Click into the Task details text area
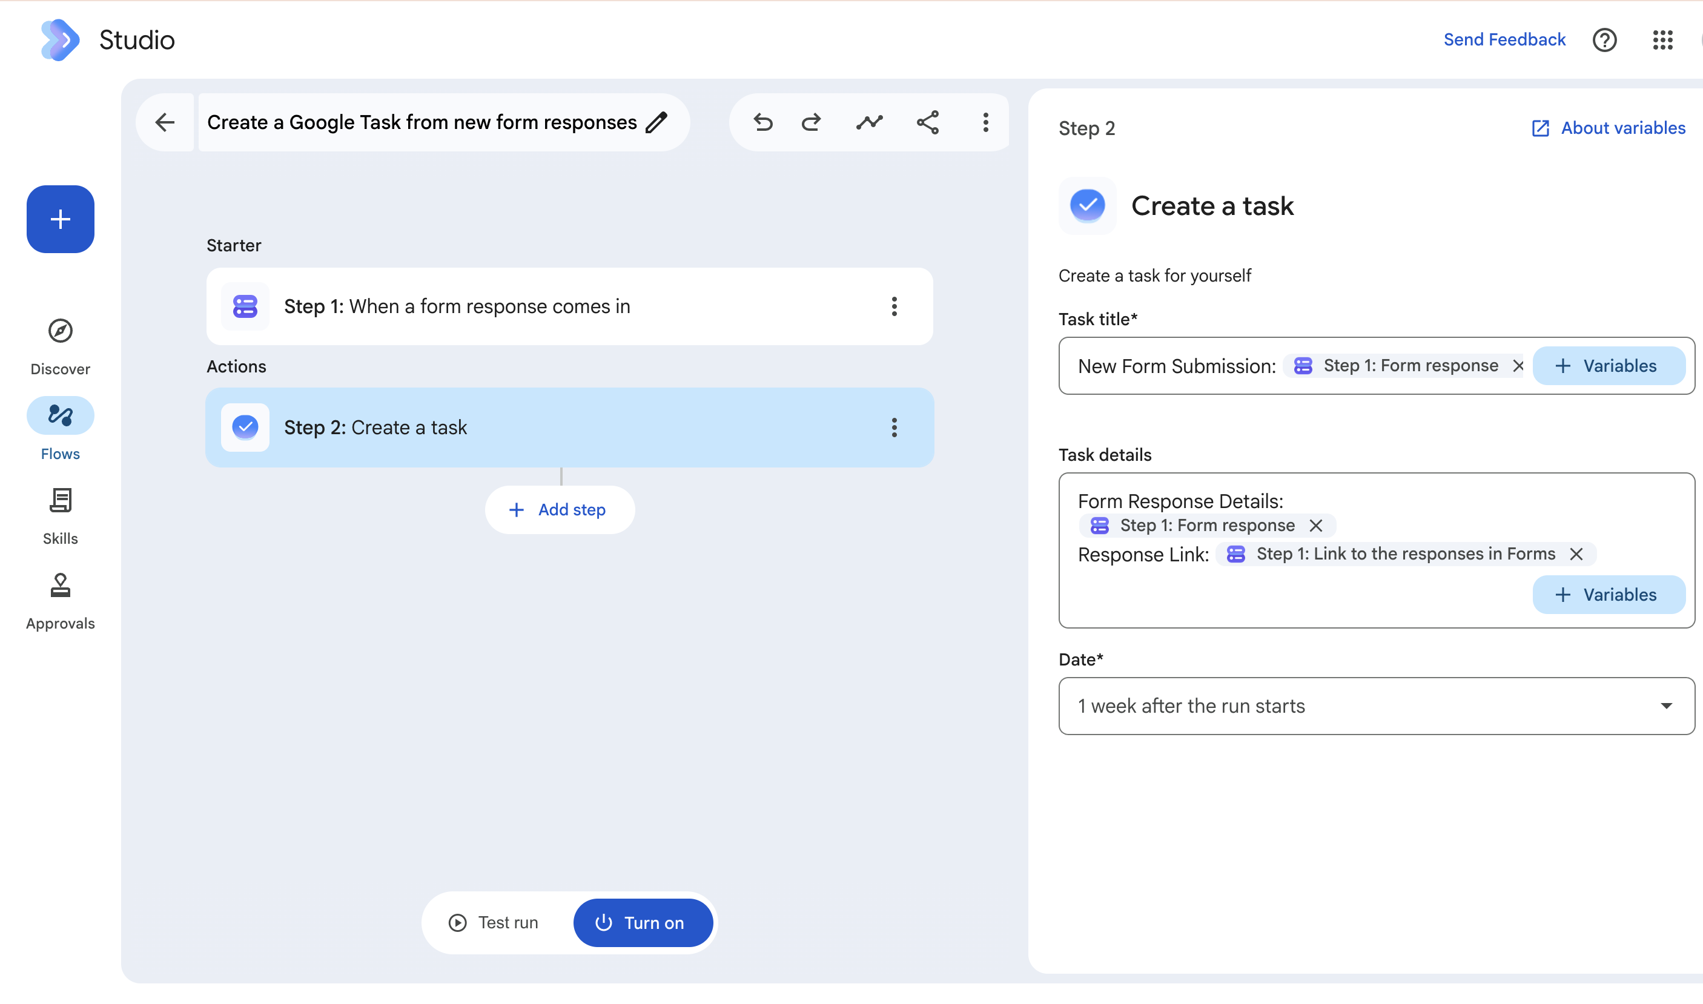Viewport: 1703px width, 1004px height. coord(1376,550)
